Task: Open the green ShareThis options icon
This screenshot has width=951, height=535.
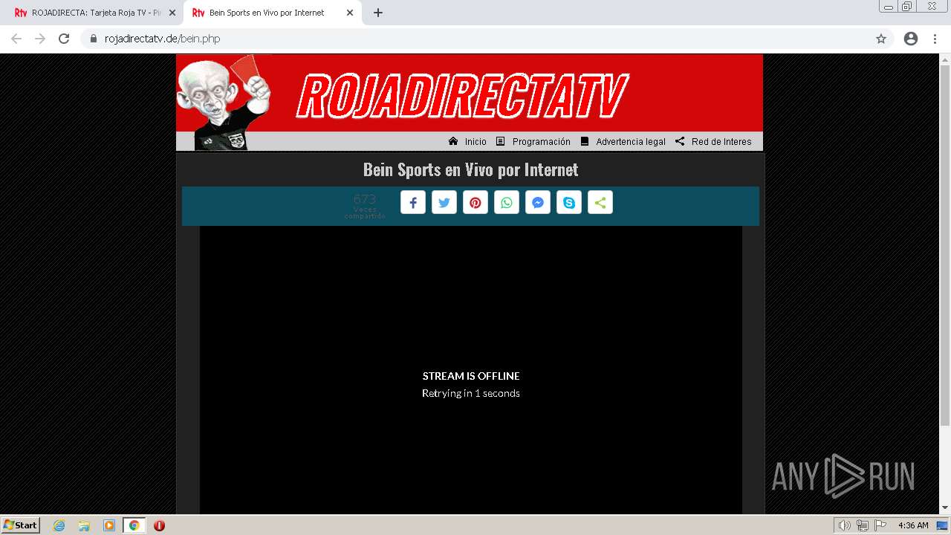Action: coord(600,203)
